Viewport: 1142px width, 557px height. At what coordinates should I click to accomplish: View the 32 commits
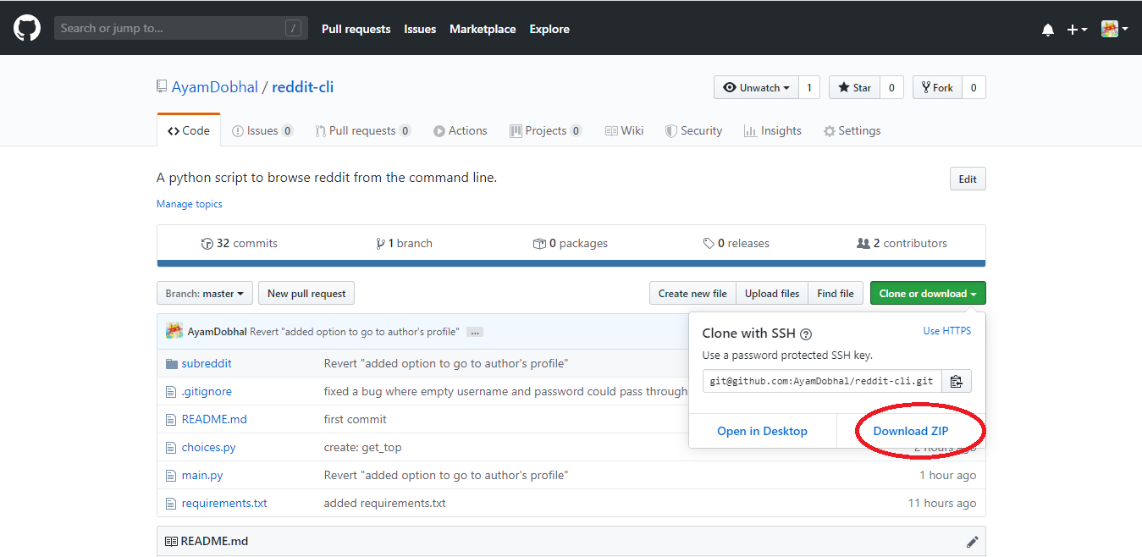[240, 243]
